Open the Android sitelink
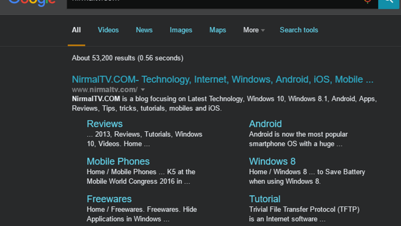The image size is (401, 226). tap(265, 124)
